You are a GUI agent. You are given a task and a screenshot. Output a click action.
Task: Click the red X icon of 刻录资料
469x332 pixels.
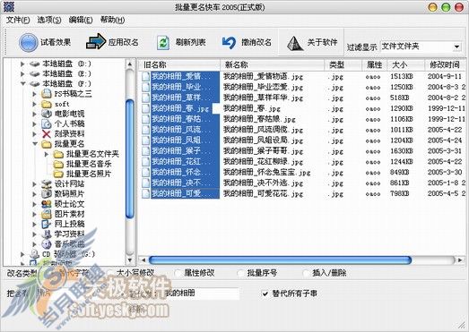[47, 133]
